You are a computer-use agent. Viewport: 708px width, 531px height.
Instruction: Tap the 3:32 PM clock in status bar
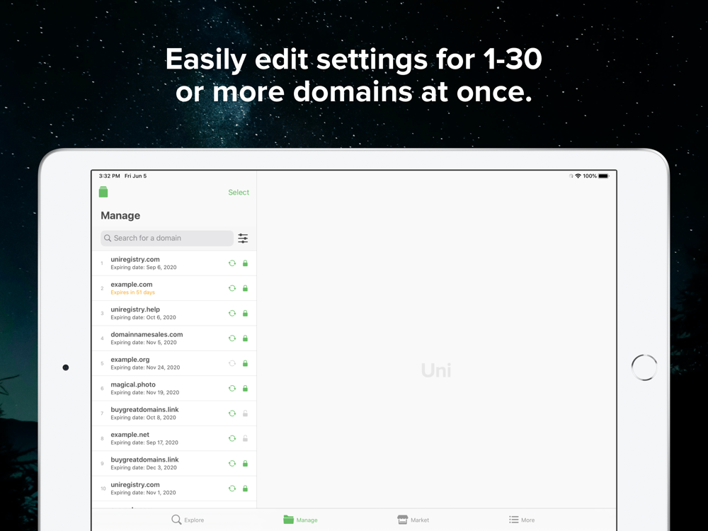click(110, 176)
